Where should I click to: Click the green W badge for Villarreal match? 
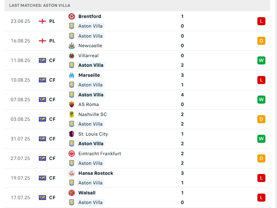[261, 60]
